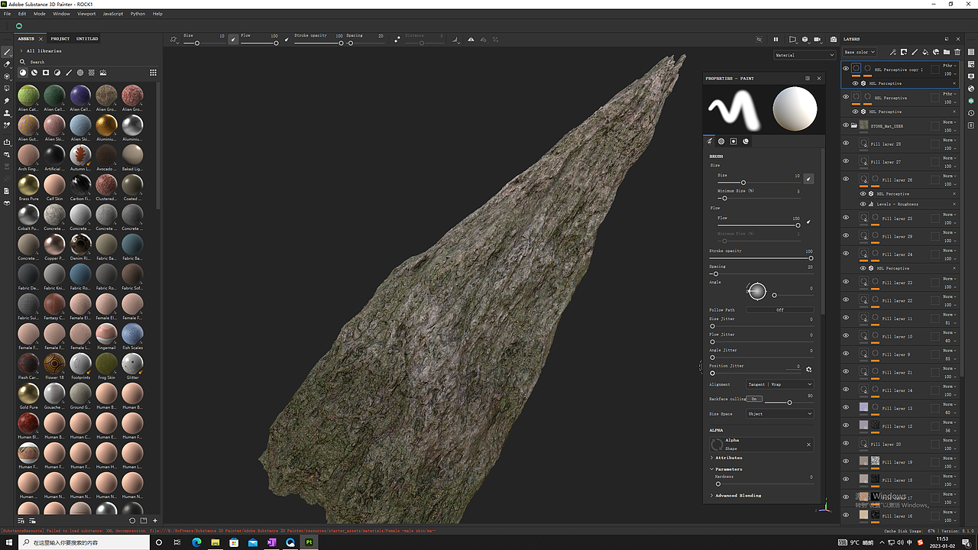Delete the selected layer with trash icon
Viewport: 978px width, 550px height.
[x=957, y=52]
